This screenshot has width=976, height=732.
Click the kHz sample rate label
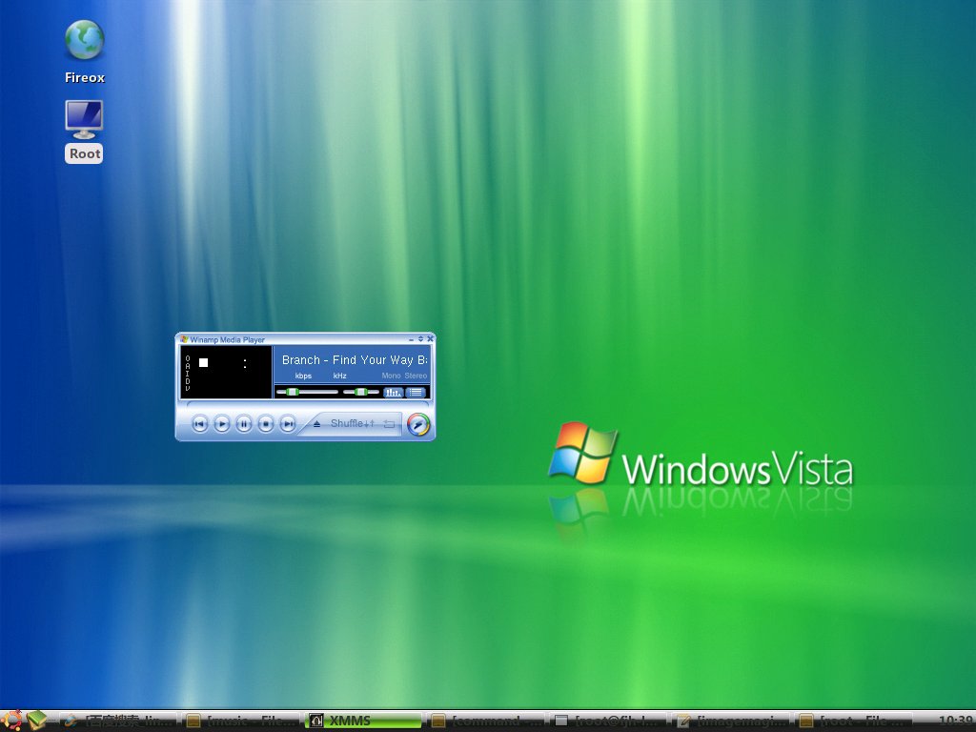coord(340,376)
